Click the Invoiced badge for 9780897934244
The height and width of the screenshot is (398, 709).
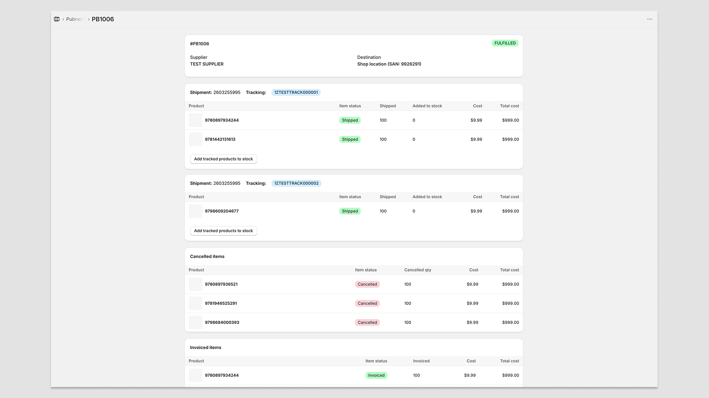[x=376, y=375]
